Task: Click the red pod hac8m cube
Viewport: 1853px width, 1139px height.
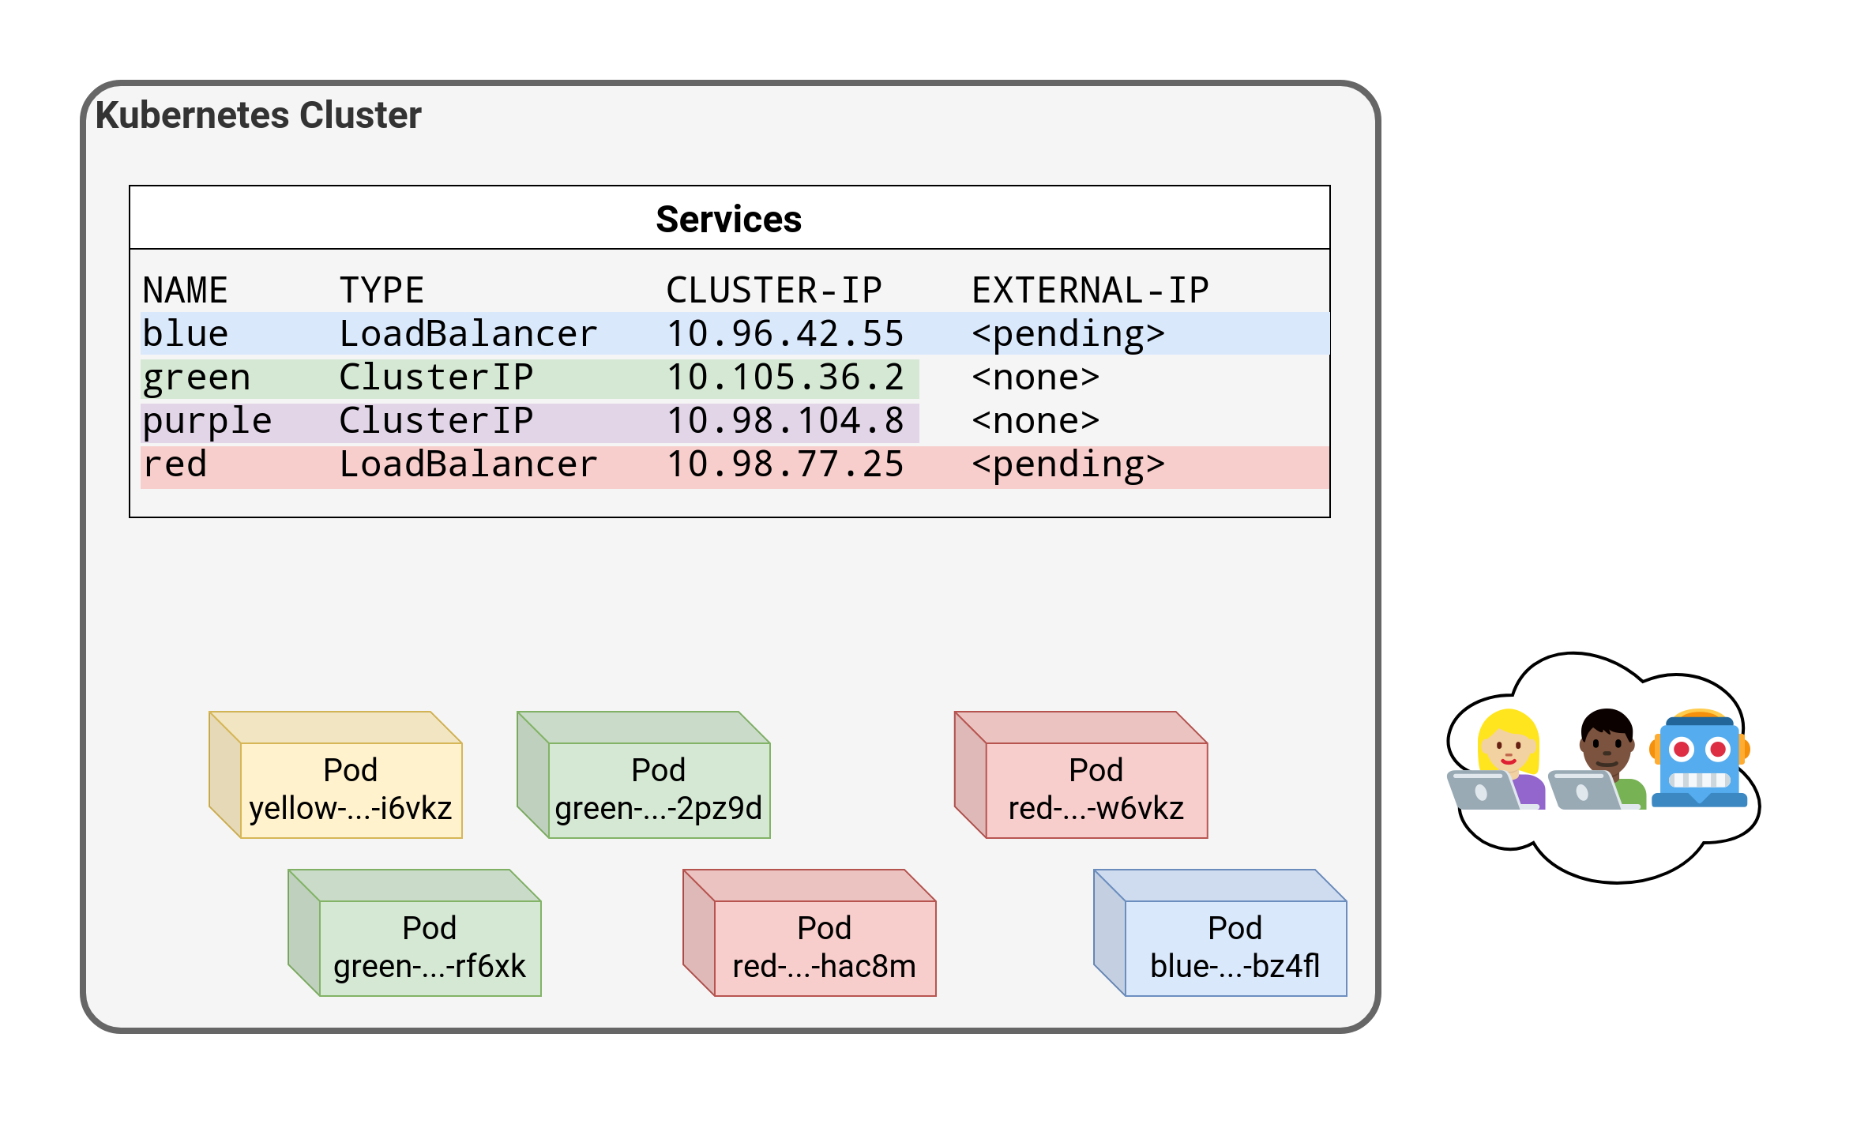Action: [824, 947]
